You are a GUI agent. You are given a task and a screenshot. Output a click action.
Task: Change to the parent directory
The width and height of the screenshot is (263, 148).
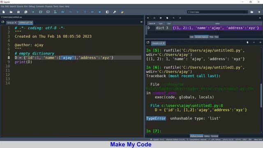(259, 12)
